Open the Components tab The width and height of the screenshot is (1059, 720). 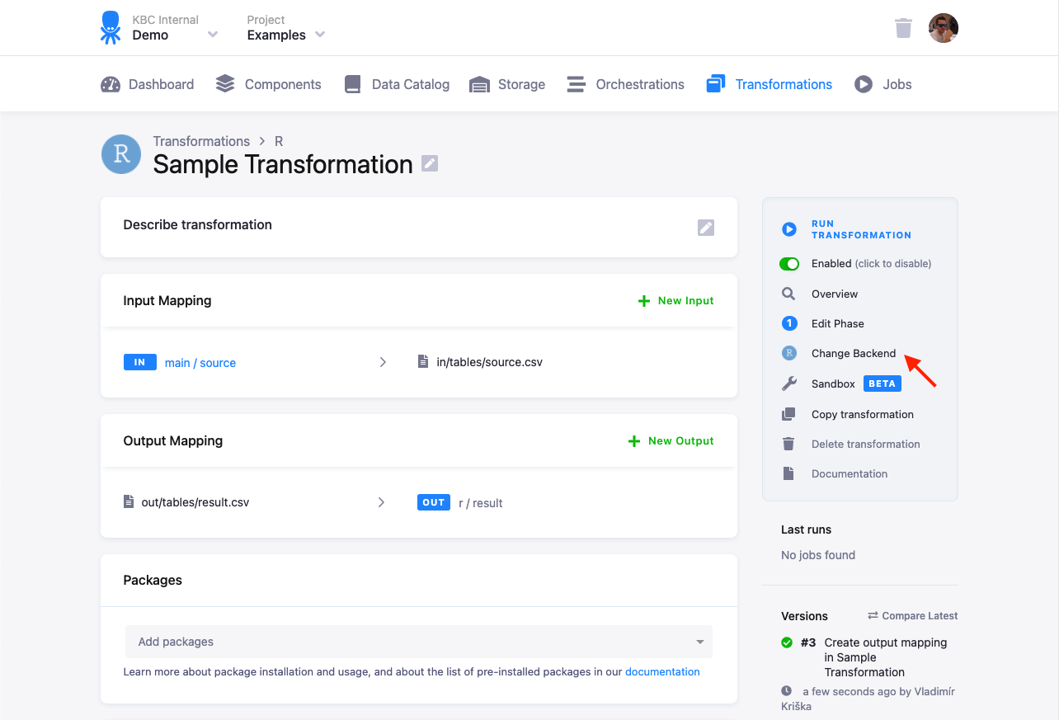coord(268,84)
